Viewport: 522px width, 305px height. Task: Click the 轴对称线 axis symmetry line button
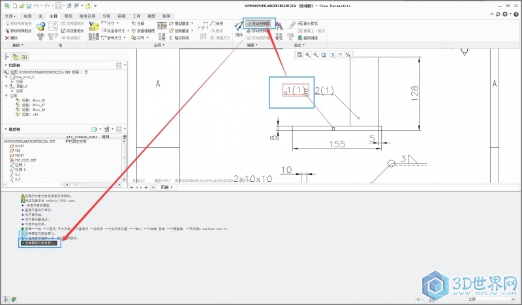pyautogui.click(x=179, y=38)
